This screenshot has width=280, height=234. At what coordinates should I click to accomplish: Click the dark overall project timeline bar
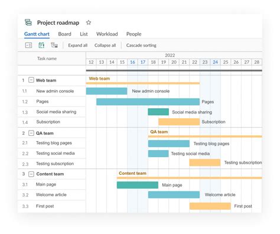[x=174, y=70]
